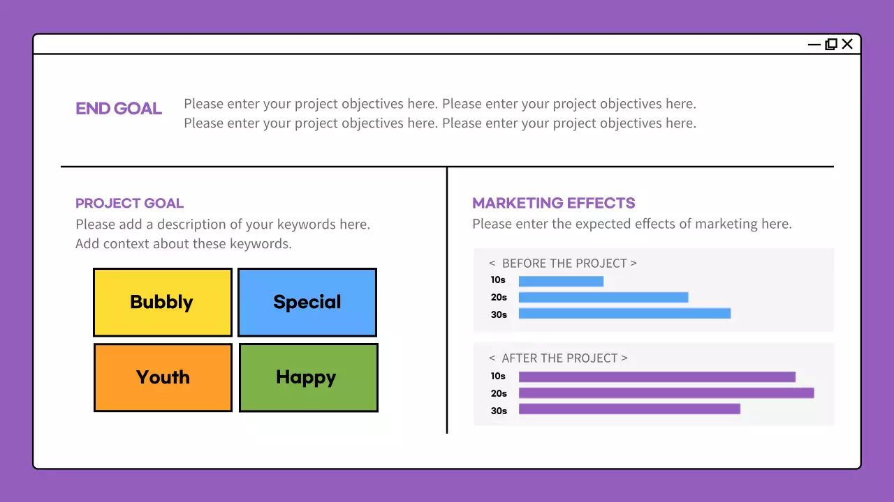Click the AFTER THE PROJECT label

coord(557,358)
